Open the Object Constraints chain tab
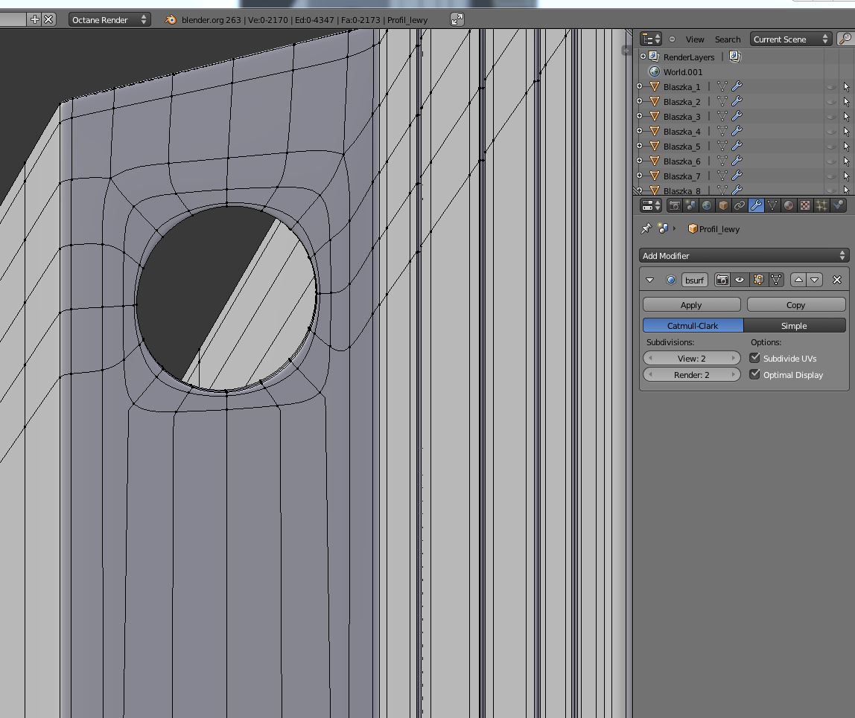 tap(740, 205)
